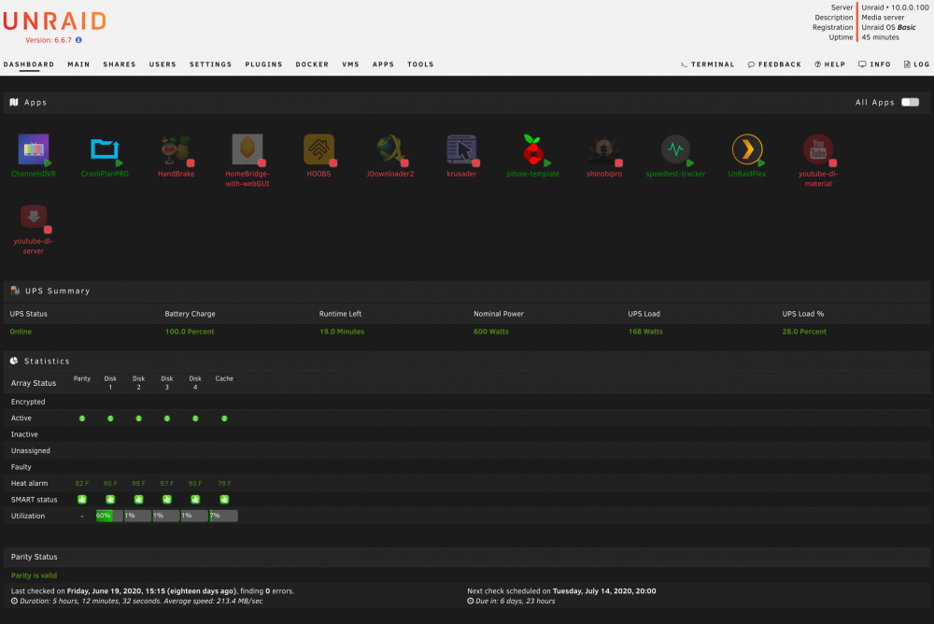Click the Cache SMART status icon

click(224, 500)
